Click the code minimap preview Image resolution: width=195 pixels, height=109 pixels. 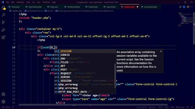[185, 19]
